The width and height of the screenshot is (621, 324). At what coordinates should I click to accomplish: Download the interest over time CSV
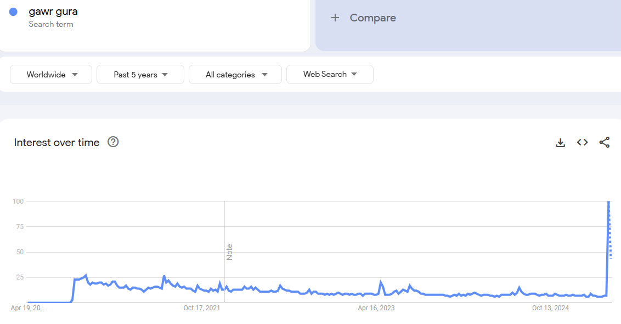pos(560,143)
